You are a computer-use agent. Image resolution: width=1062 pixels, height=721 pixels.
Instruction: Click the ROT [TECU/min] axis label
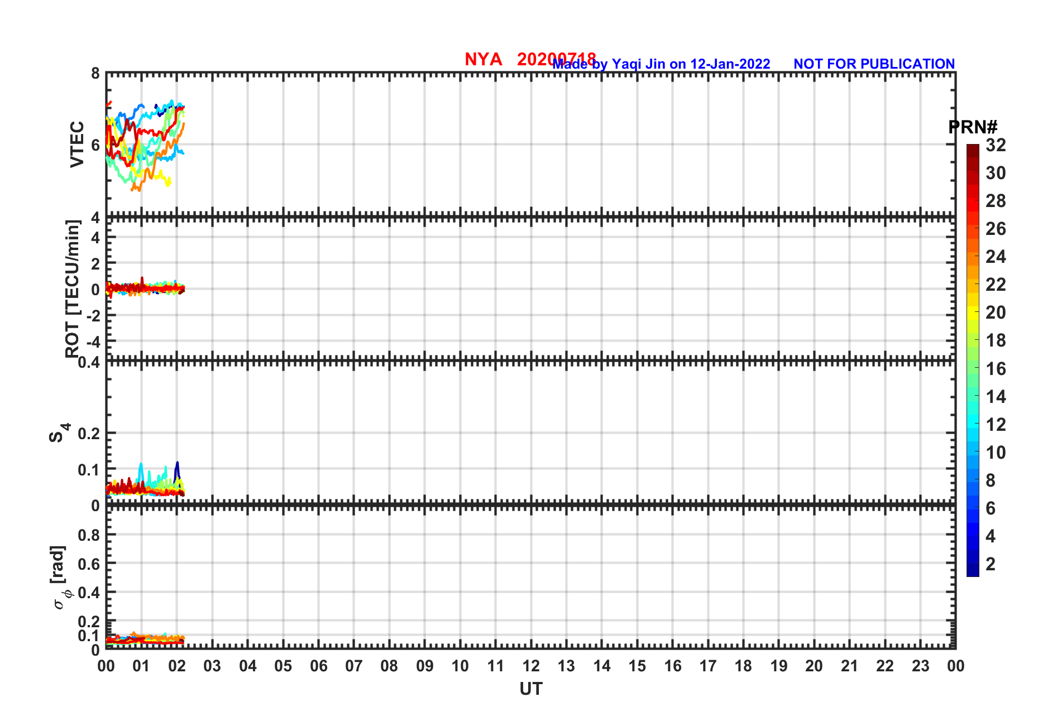(73, 289)
